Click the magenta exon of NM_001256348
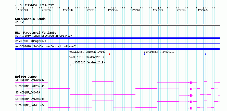 (191, 102)
